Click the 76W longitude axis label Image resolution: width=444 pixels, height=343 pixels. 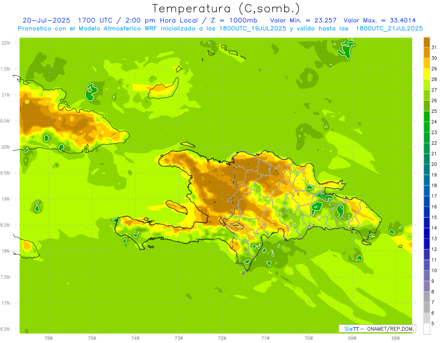click(48, 338)
